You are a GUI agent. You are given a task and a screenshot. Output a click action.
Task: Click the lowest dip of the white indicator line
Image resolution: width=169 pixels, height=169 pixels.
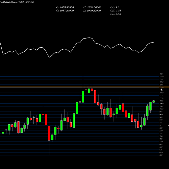pyautogui.click(x=49, y=57)
